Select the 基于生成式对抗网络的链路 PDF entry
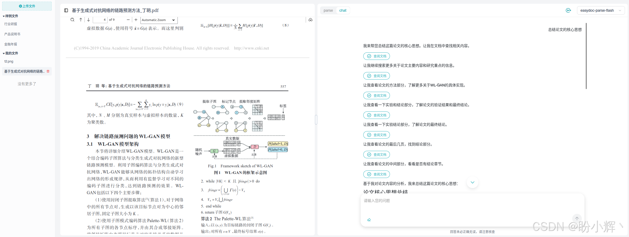629x237 pixels. tap(24, 71)
